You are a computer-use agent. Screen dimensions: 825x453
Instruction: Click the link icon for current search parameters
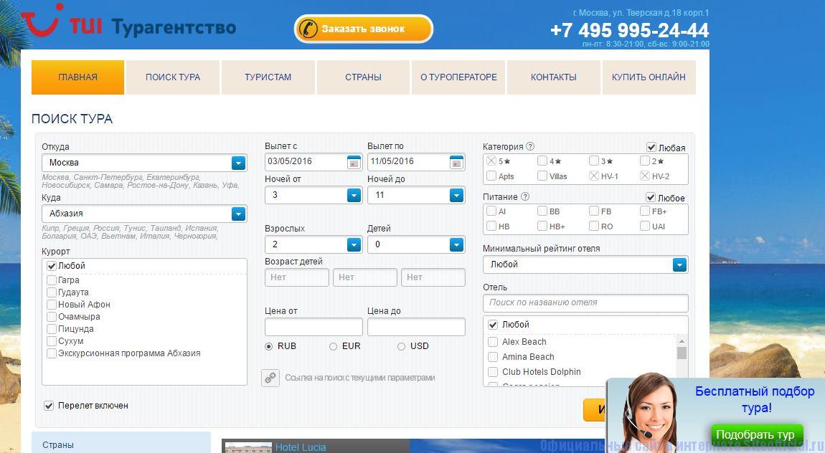coord(270,378)
